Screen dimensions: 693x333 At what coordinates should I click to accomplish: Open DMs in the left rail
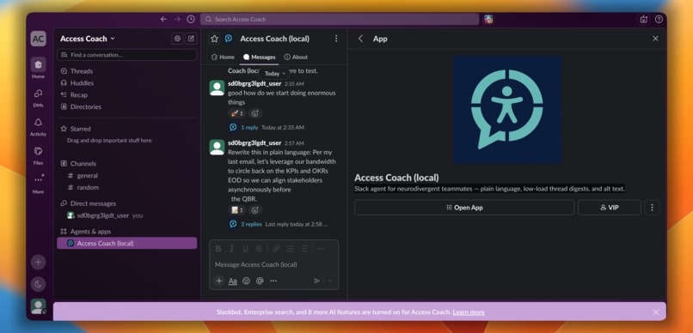coord(38,98)
